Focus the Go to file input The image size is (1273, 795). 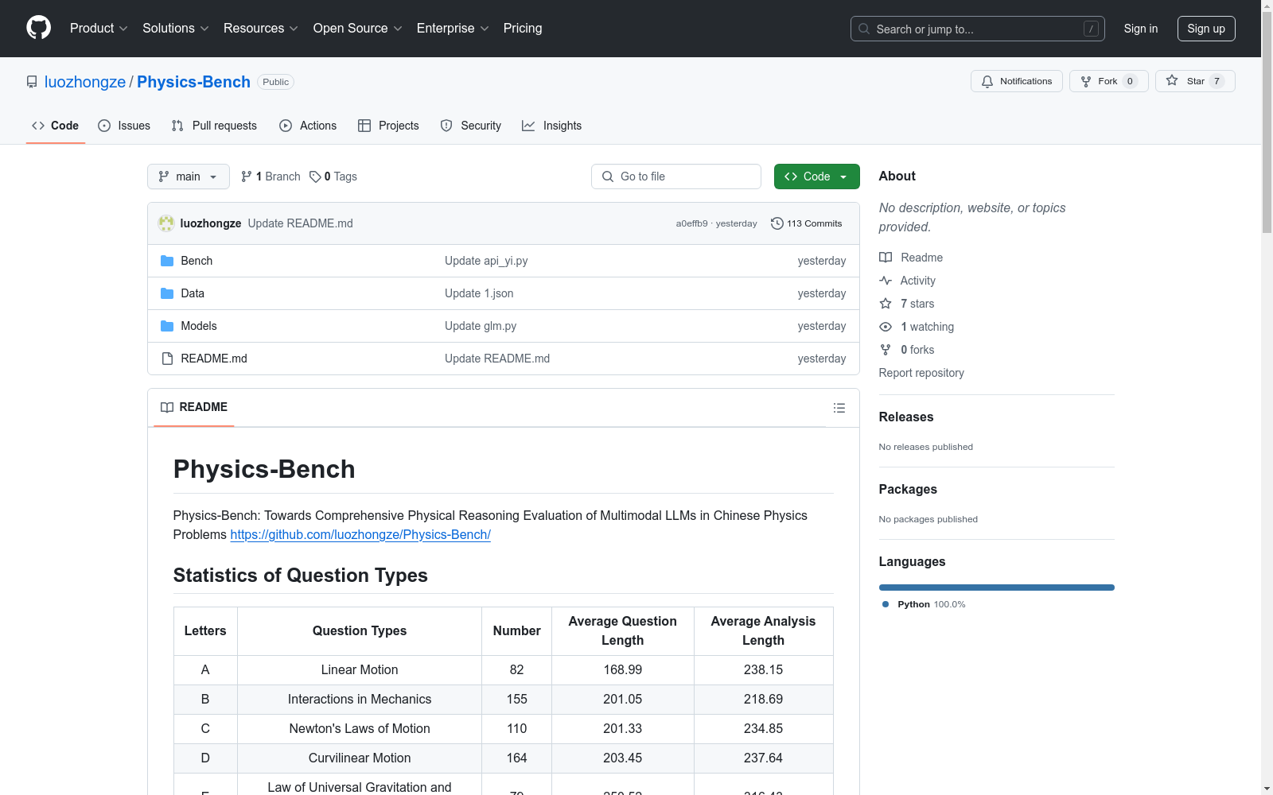tap(676, 176)
